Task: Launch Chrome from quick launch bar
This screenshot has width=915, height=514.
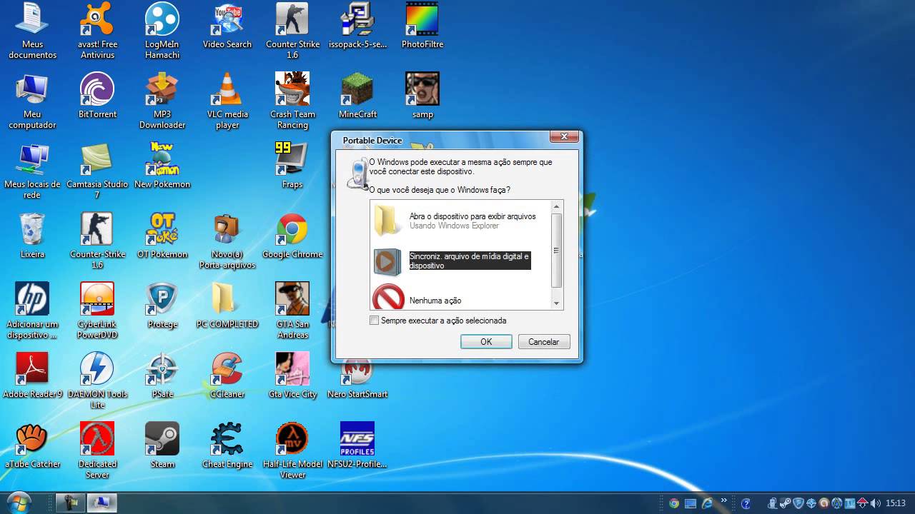Action: pyautogui.click(x=673, y=503)
